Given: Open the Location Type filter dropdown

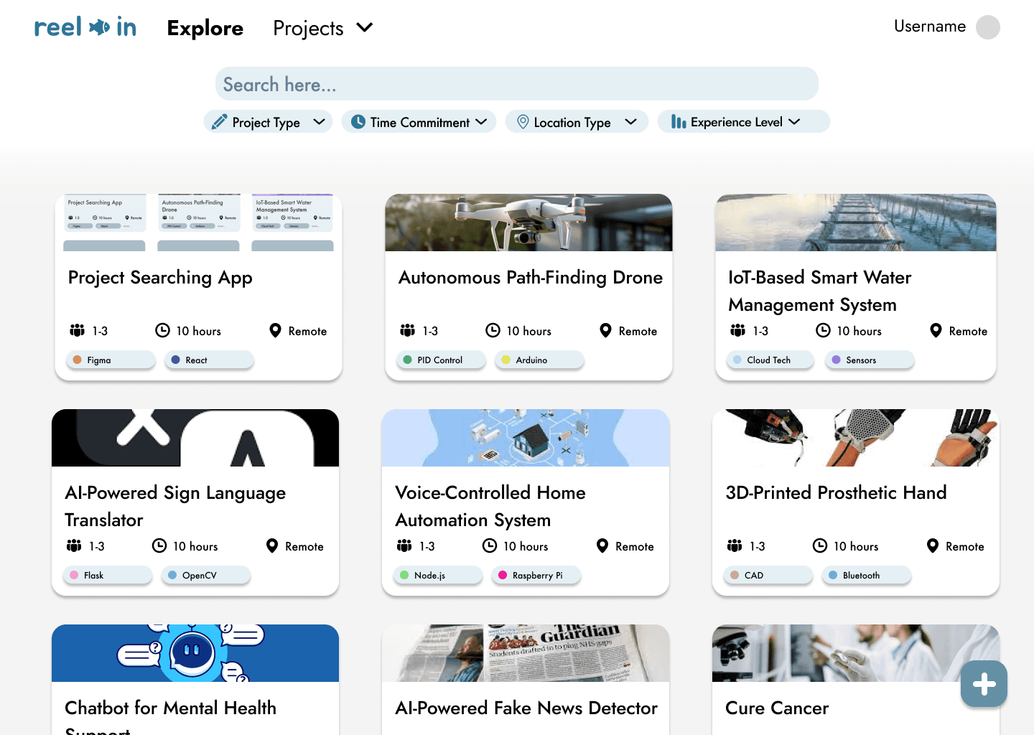Looking at the screenshot, I should (577, 122).
